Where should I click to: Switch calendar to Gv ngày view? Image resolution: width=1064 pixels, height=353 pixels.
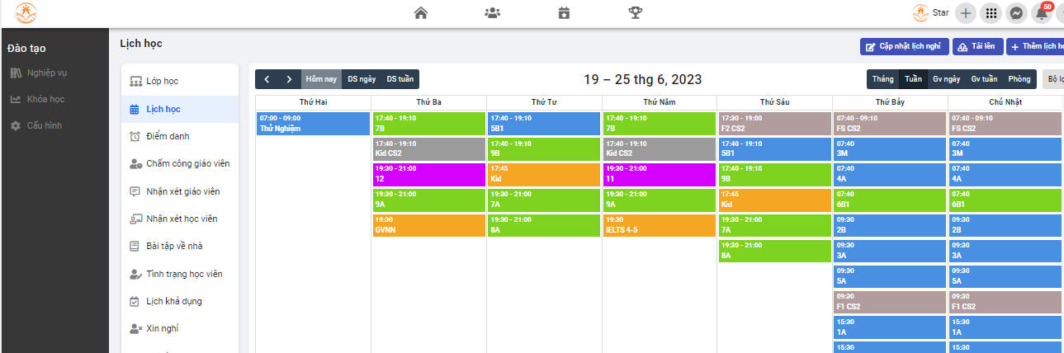[x=946, y=79]
